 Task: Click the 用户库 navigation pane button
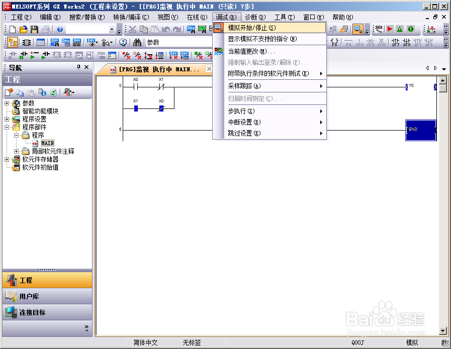pos(47,296)
